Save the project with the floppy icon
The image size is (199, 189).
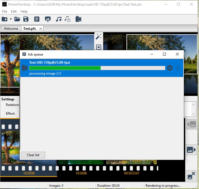[x=26, y=19]
